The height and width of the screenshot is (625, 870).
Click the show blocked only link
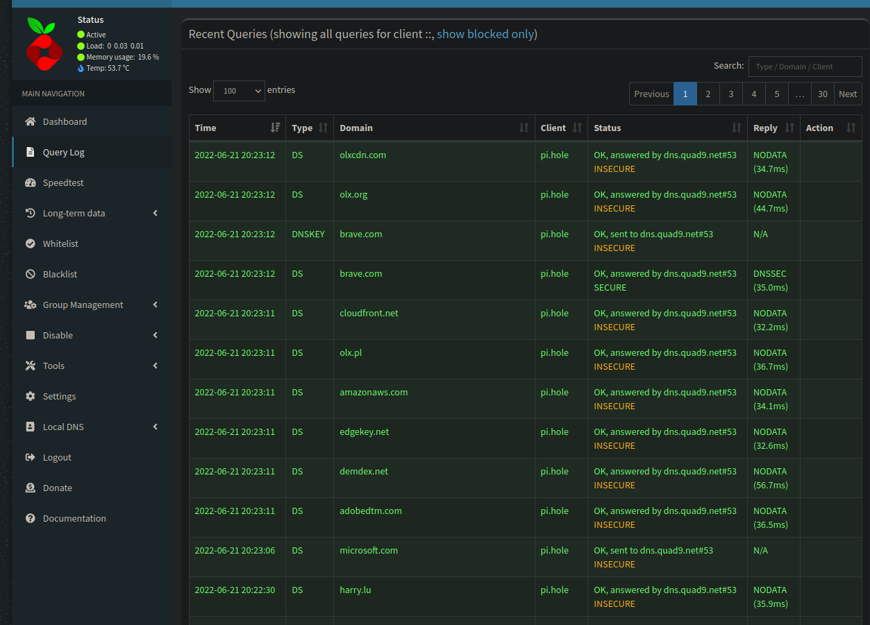(485, 34)
